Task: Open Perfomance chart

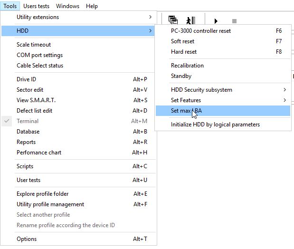Action: click(x=78, y=153)
